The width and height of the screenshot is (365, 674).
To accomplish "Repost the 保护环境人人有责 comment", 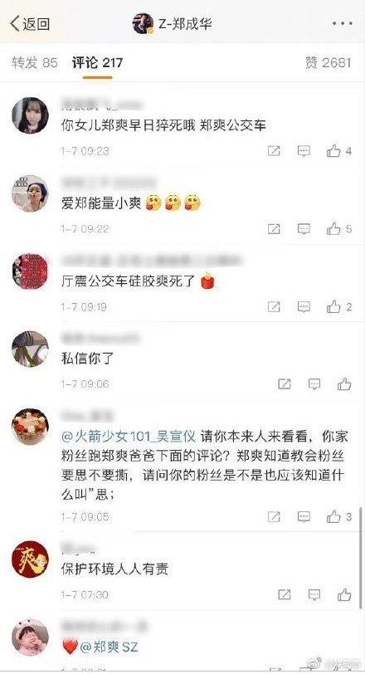I will [285, 595].
